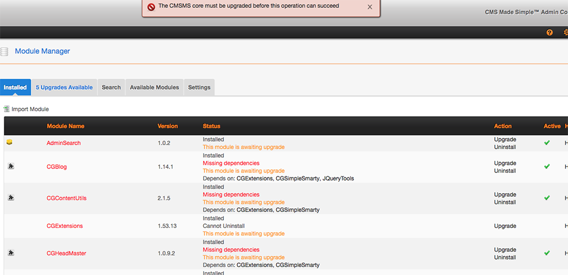Viewport: 568px width, 275px height.
Task: Toggle CGBlog active green checkmark
Action: [547, 167]
